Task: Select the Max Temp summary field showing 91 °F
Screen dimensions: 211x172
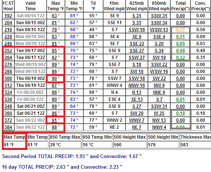Action: coord(14,145)
